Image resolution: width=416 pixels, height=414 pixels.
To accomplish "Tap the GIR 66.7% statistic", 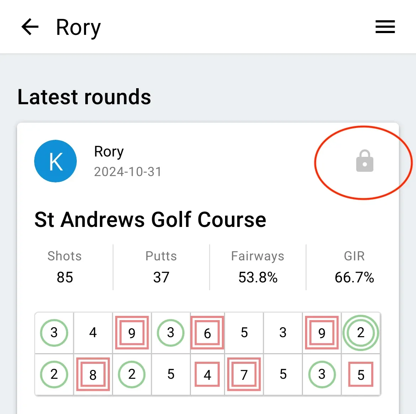I will (x=354, y=267).
